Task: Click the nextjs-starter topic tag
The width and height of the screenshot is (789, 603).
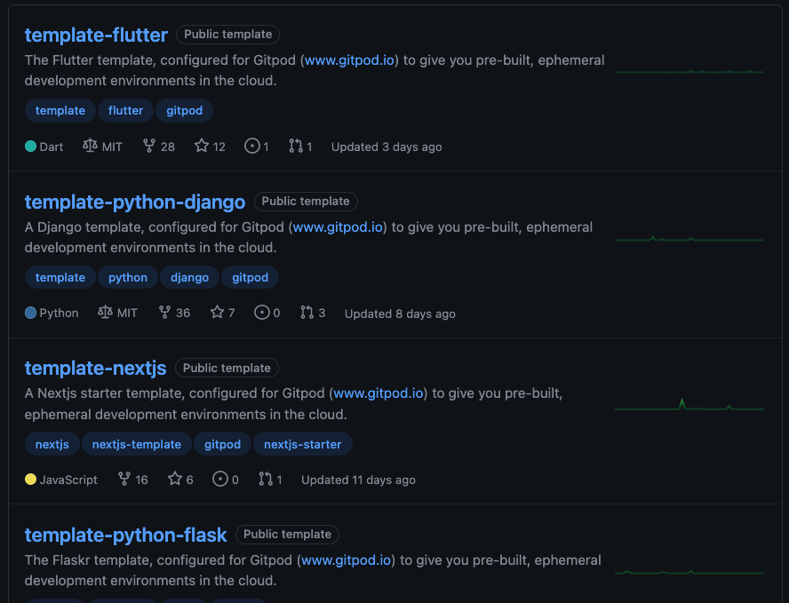Action: tap(302, 444)
